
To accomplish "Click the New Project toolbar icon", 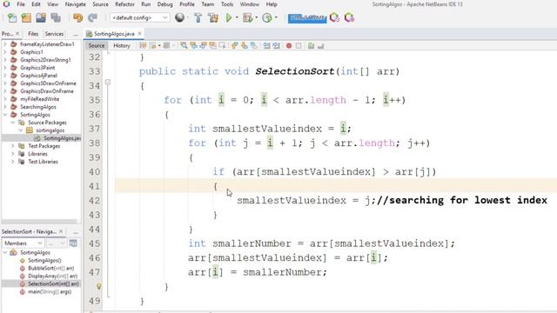I will pyautogui.click(x=26, y=17).
